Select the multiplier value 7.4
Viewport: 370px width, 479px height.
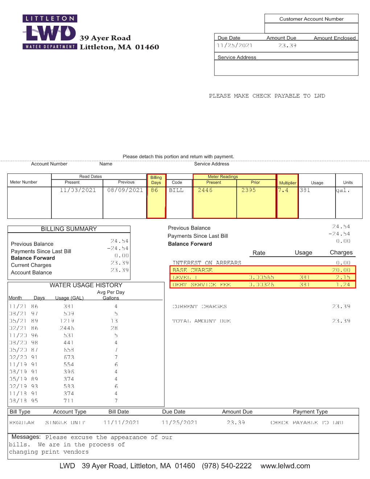point(283,190)
